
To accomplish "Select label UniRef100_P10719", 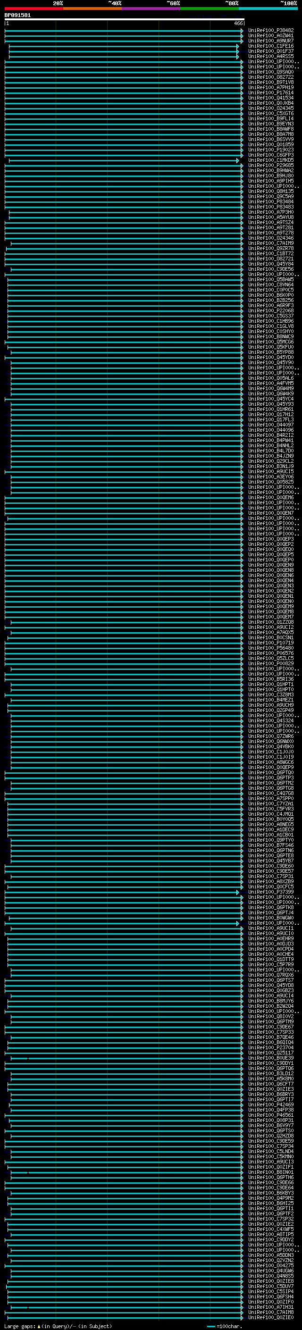I will 271,643.
